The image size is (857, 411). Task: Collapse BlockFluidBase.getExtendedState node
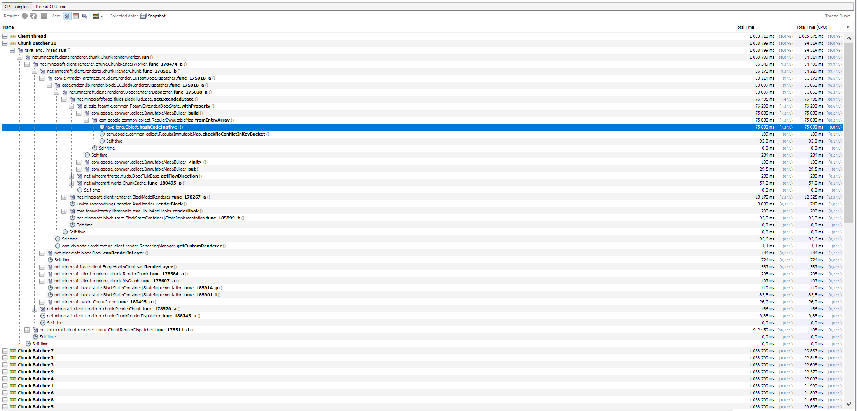tap(64, 99)
